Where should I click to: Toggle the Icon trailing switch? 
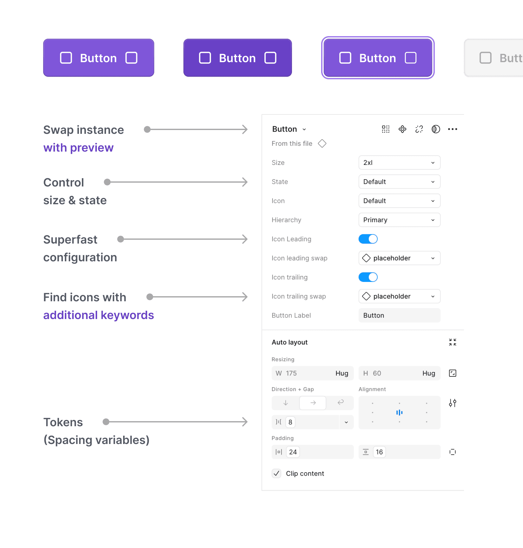click(368, 277)
